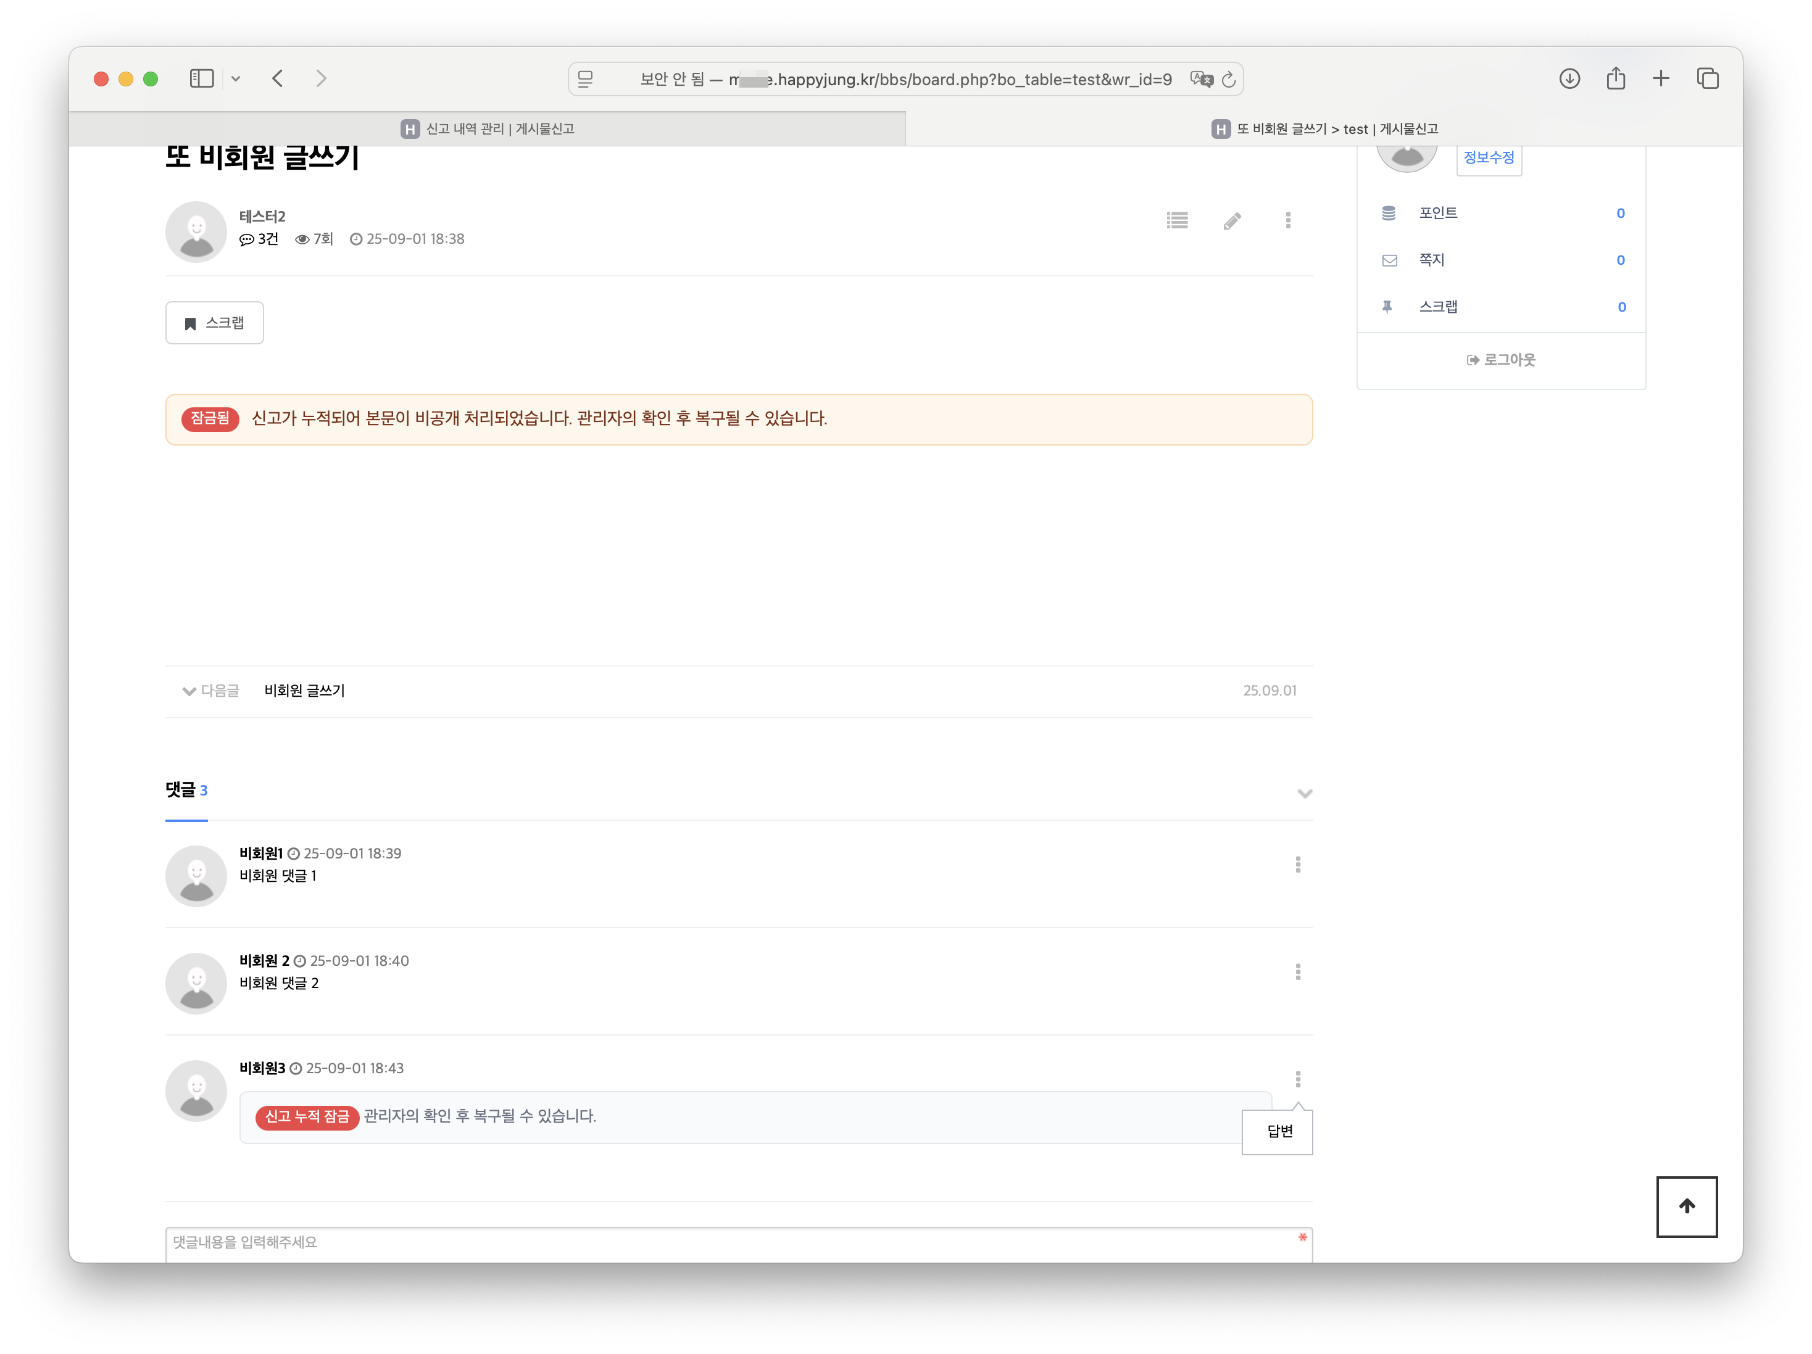Open options for 비회원1 comment
This screenshot has width=1812, height=1354.
[1297, 865]
